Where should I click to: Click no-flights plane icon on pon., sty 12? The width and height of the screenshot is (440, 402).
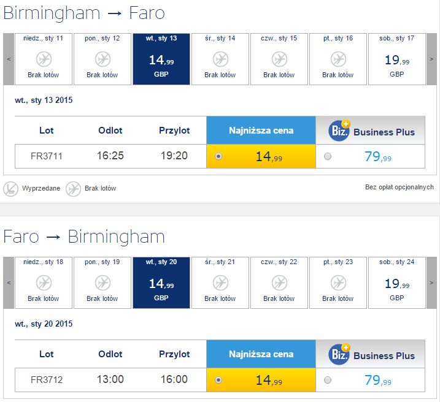(x=102, y=59)
